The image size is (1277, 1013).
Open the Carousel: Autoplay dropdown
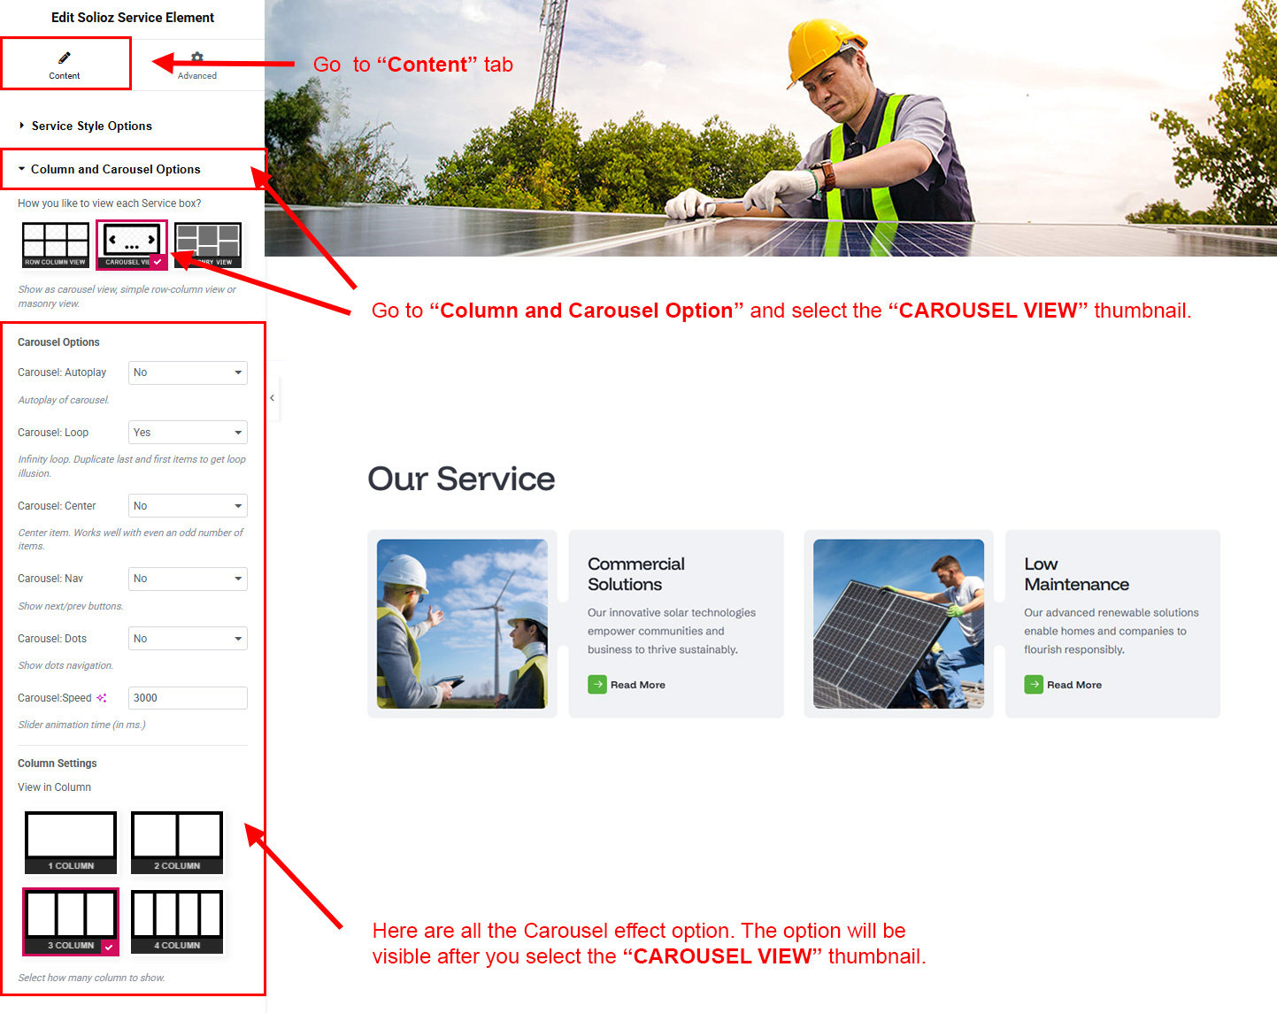tap(188, 372)
